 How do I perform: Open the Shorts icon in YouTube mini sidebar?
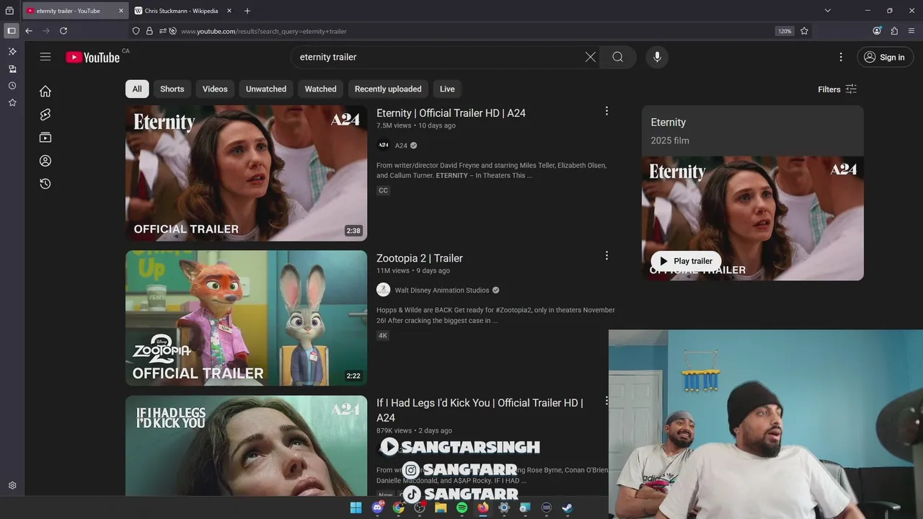tap(45, 114)
